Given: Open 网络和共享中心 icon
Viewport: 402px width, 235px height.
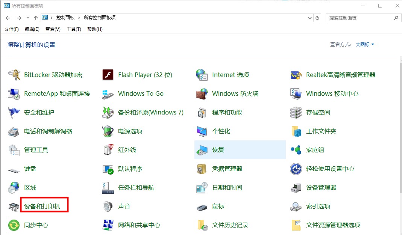Looking at the screenshot, I should [x=108, y=225].
